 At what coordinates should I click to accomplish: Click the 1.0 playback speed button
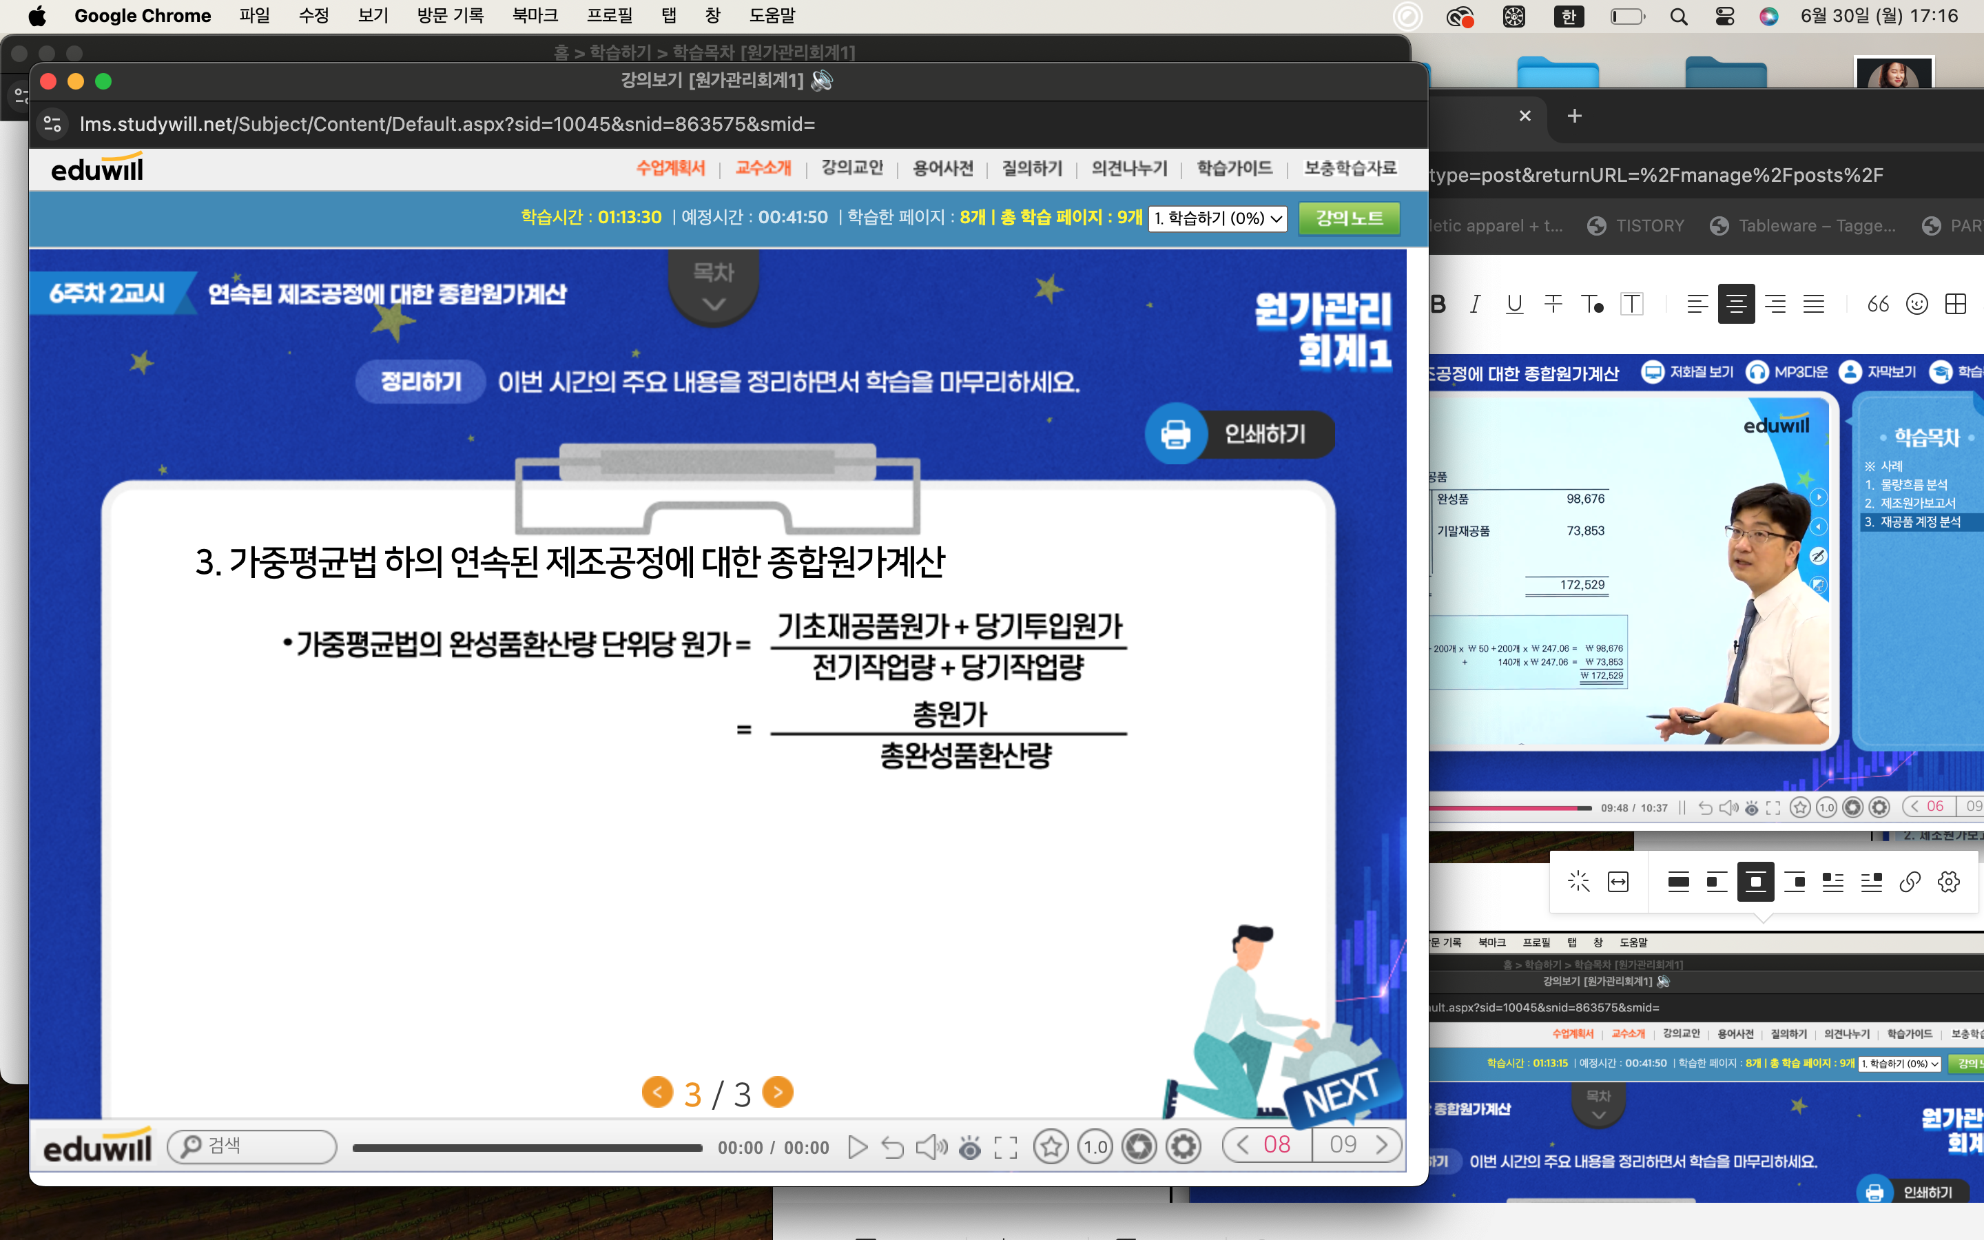[1095, 1146]
